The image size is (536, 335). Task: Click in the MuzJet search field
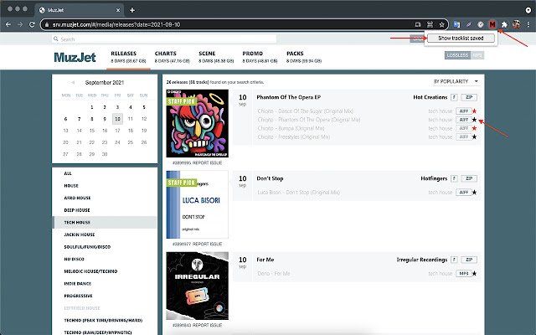click(x=164, y=39)
